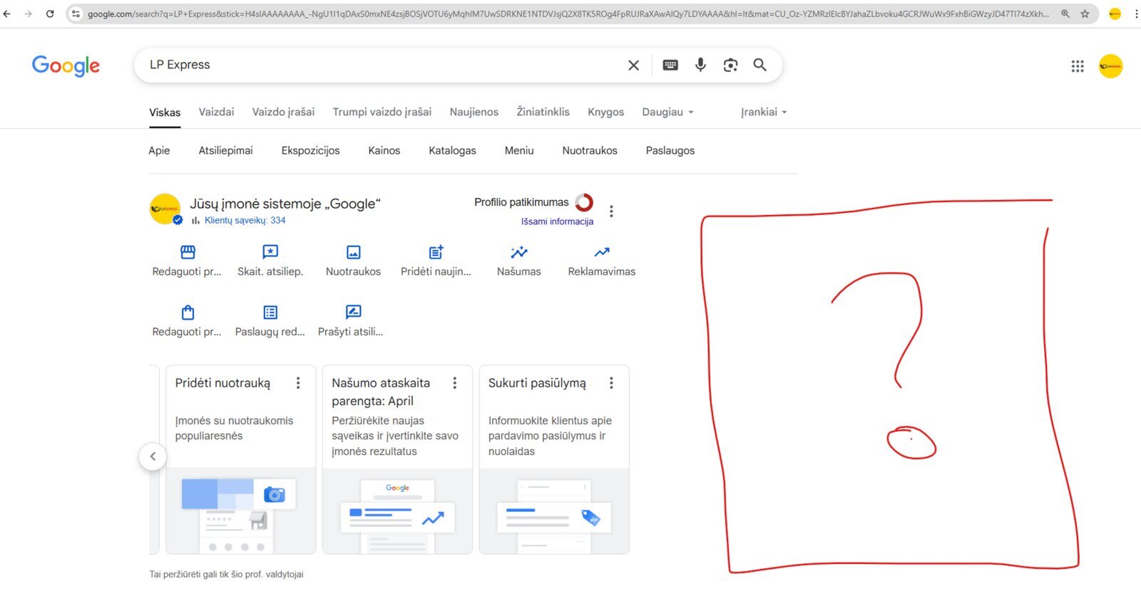This screenshot has width=1141, height=596.
Task: Open Našumo ataskaita card menu dots
Action: point(454,383)
